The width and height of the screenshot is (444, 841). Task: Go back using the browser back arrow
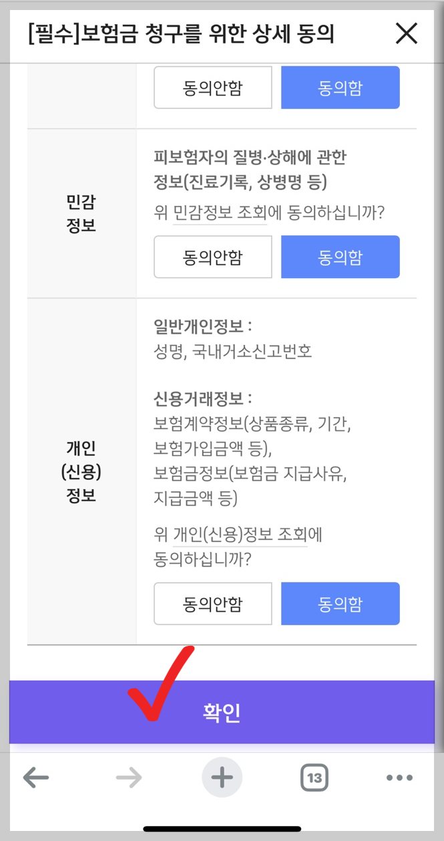pos(36,777)
